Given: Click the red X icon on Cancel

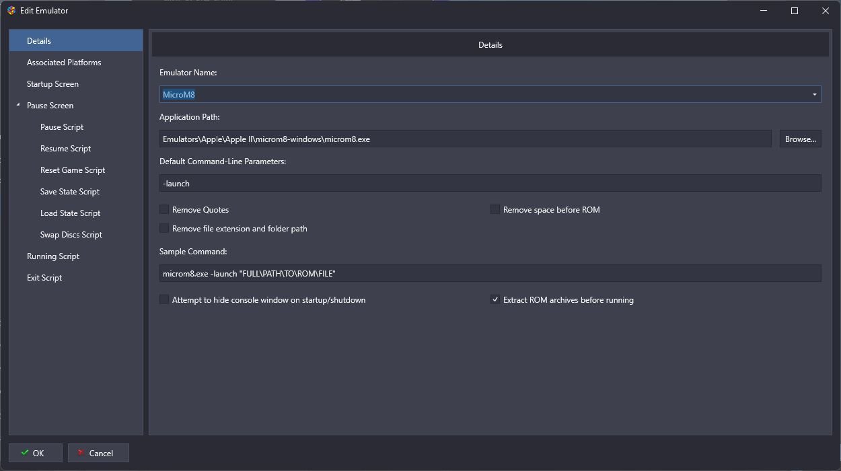Looking at the screenshot, I should click(81, 453).
